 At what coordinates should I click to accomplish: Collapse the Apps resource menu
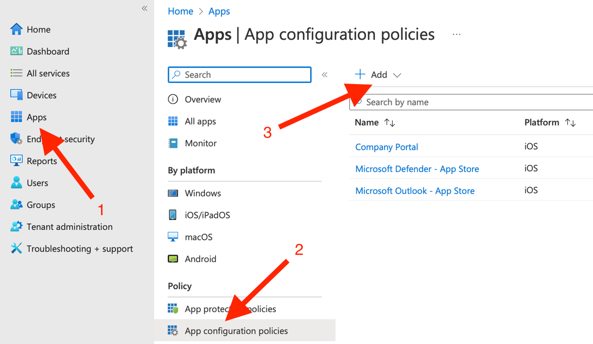tap(324, 75)
